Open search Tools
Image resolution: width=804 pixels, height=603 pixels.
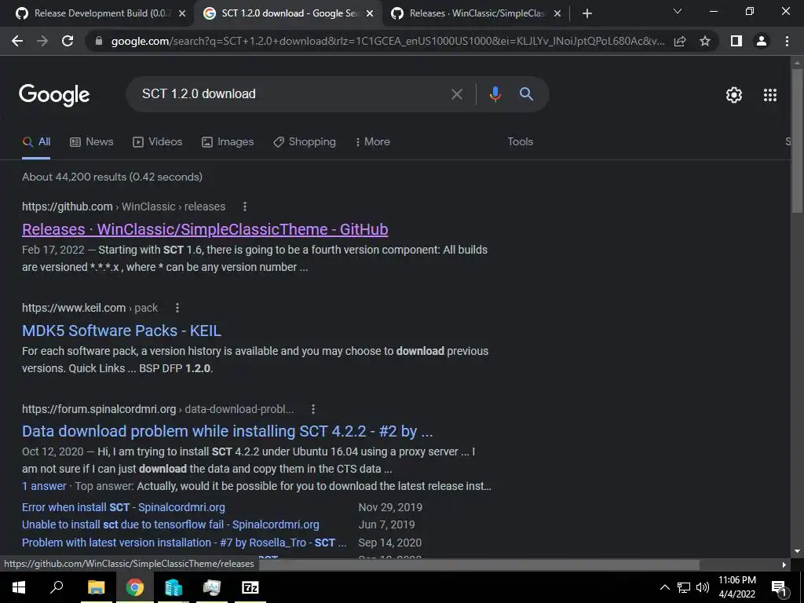click(x=520, y=142)
